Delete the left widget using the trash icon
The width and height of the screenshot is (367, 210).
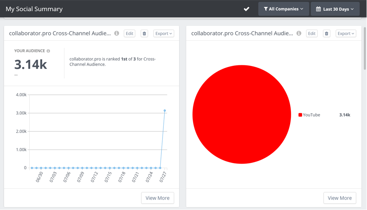[144, 33]
